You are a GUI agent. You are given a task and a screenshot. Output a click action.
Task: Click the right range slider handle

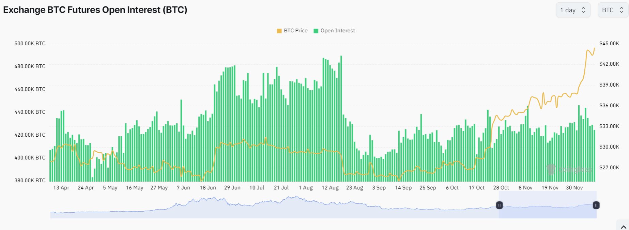point(596,205)
